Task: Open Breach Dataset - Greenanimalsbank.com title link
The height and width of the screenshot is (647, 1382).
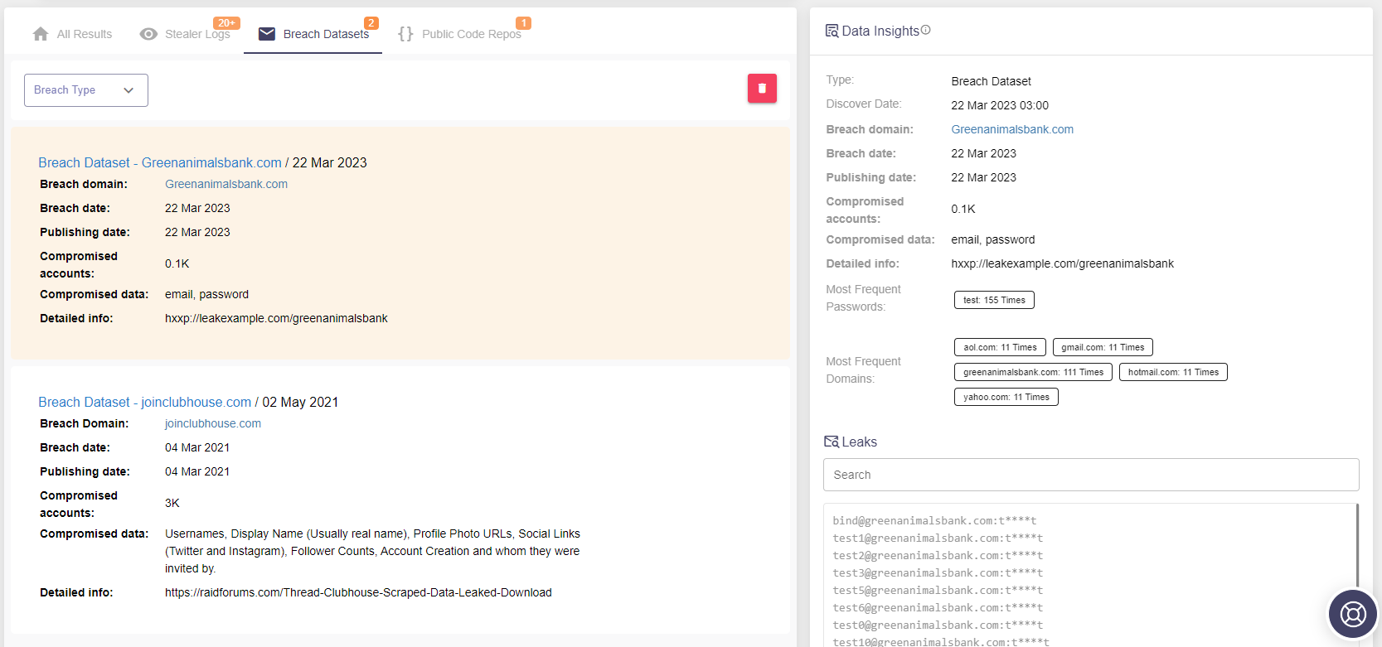Action: [160, 162]
